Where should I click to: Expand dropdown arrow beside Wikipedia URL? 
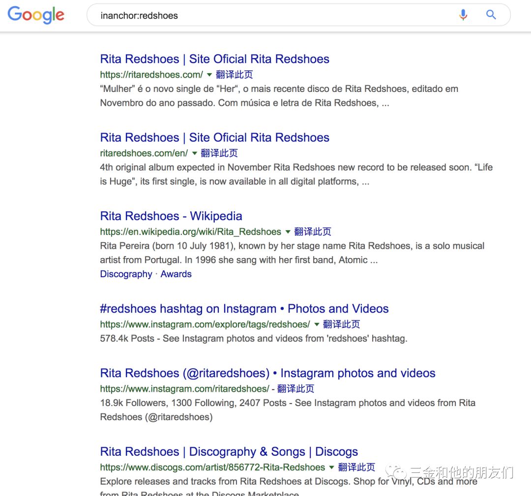pyautogui.click(x=288, y=232)
